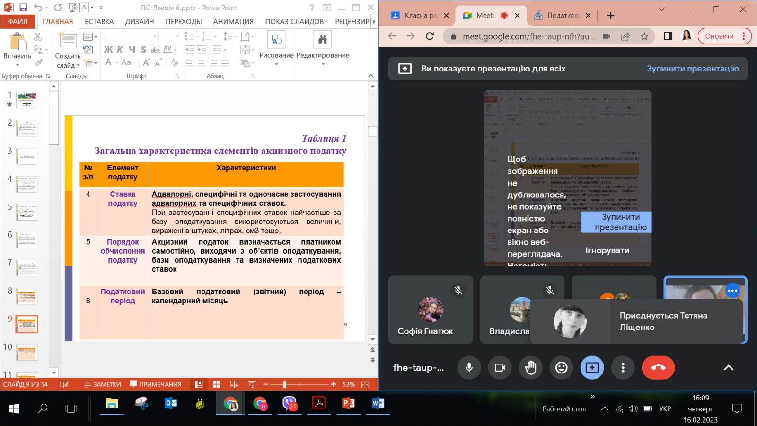Expand the Рисование dropdown
This screenshot has width=757, height=426.
point(276,64)
